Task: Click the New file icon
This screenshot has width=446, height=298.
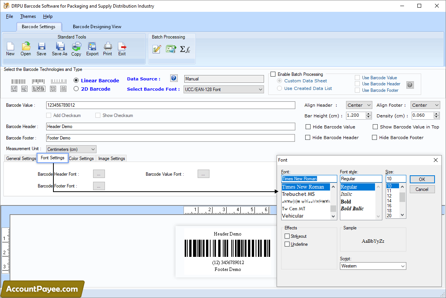Action: click(x=10, y=48)
